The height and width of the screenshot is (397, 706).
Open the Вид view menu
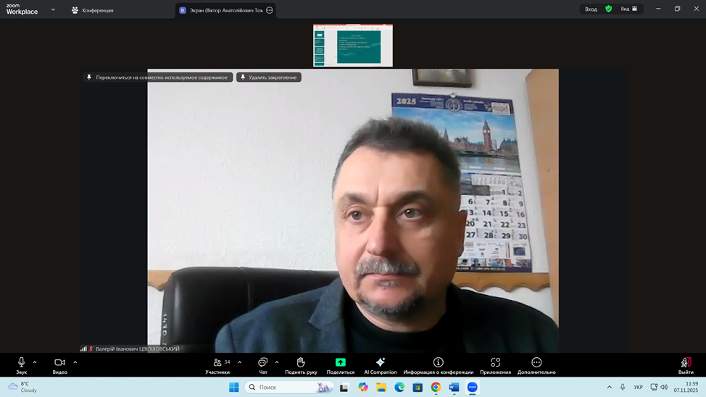coord(629,9)
